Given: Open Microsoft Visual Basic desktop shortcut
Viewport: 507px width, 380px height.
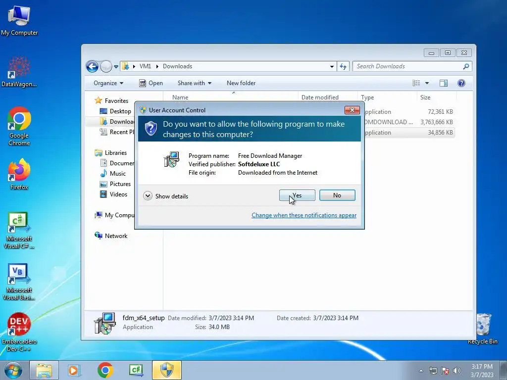Looking at the screenshot, I should point(19,282).
